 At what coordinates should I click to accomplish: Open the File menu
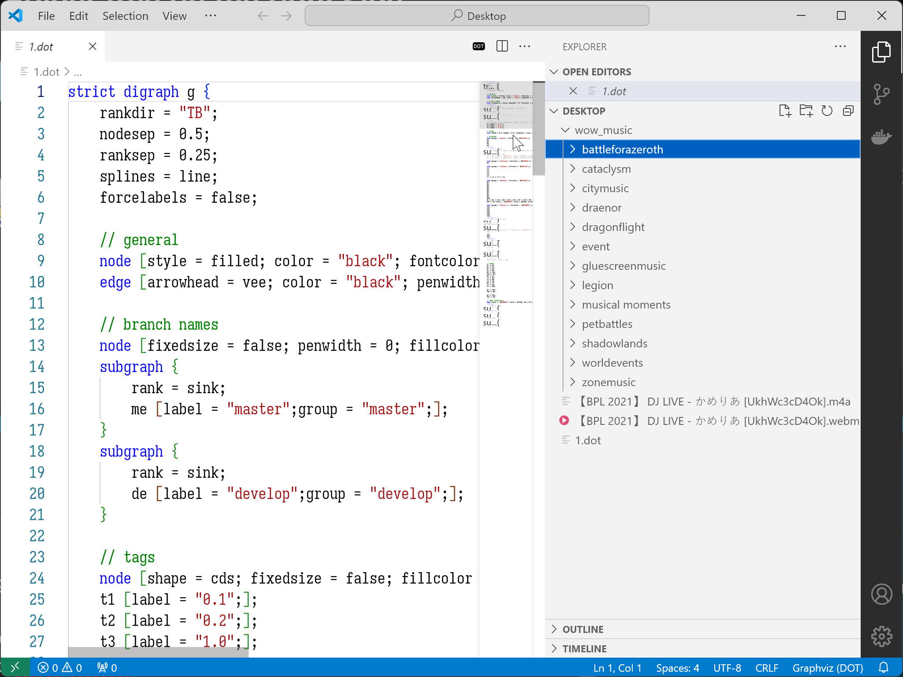[x=46, y=16]
